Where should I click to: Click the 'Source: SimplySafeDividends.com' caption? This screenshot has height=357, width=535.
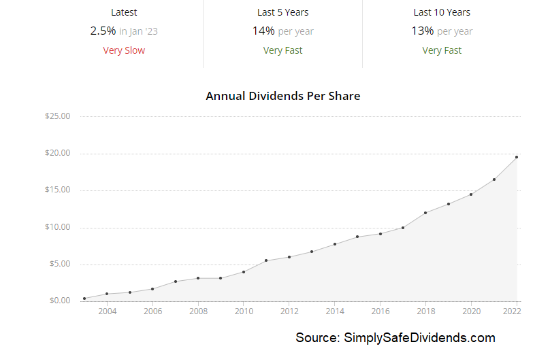pyautogui.click(x=395, y=338)
